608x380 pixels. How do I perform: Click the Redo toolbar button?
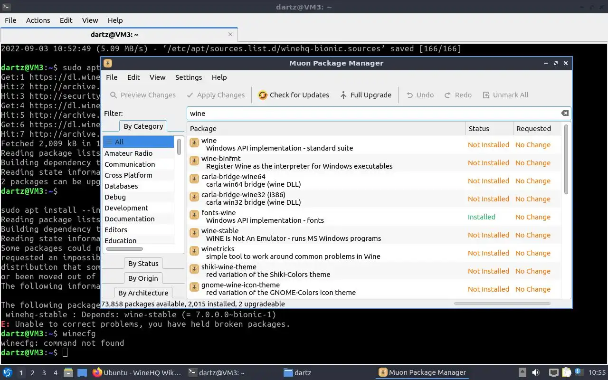[x=458, y=95]
